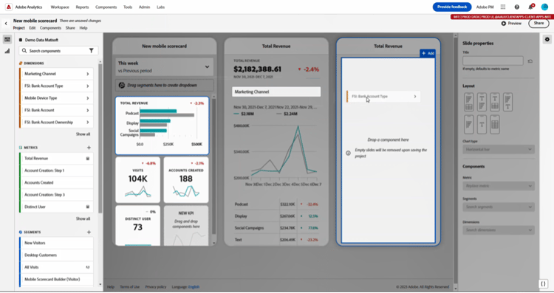Click the icon beside All Visits segment
This screenshot has width=554, height=293.
88,267
